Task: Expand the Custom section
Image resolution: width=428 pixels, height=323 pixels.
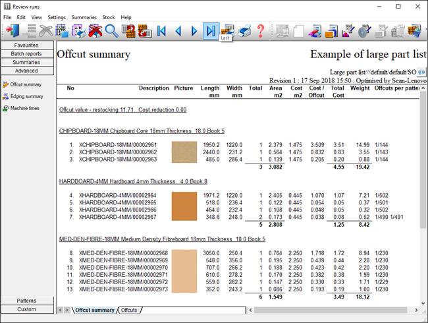Action: 26,309
